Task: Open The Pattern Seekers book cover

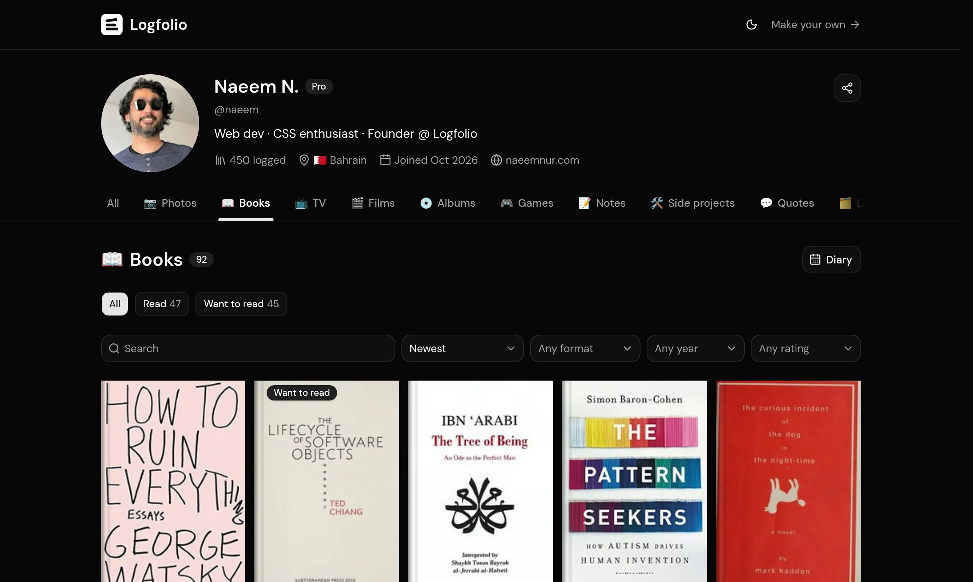Action: (634, 481)
